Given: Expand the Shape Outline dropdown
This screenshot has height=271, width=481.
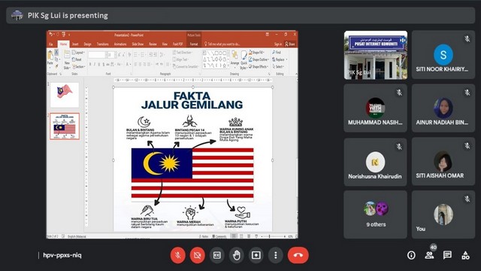Looking at the screenshot, I should click(259, 59).
